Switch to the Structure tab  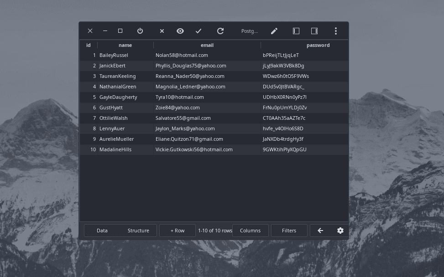tap(138, 231)
